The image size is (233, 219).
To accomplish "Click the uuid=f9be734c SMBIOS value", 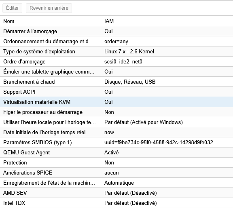I will click(x=159, y=142).
